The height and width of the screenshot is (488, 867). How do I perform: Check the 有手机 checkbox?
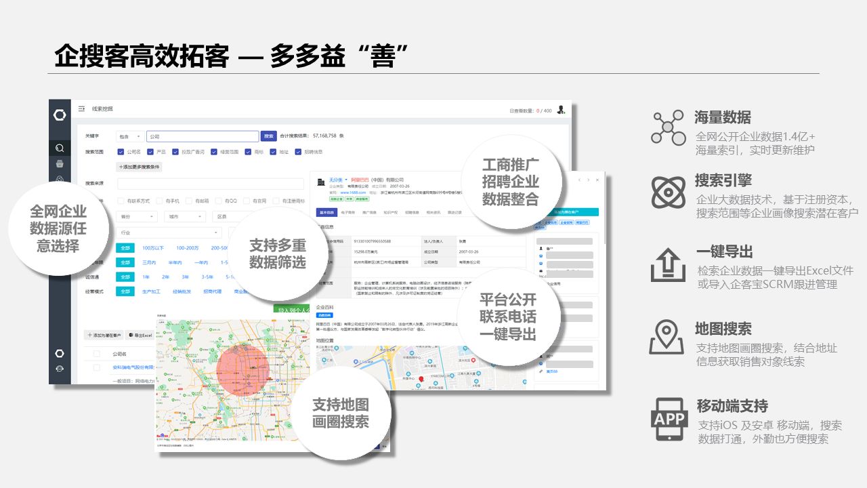point(160,201)
